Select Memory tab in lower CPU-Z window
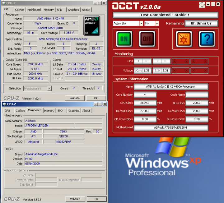Screen dimensions: 224x203 pos(49,111)
